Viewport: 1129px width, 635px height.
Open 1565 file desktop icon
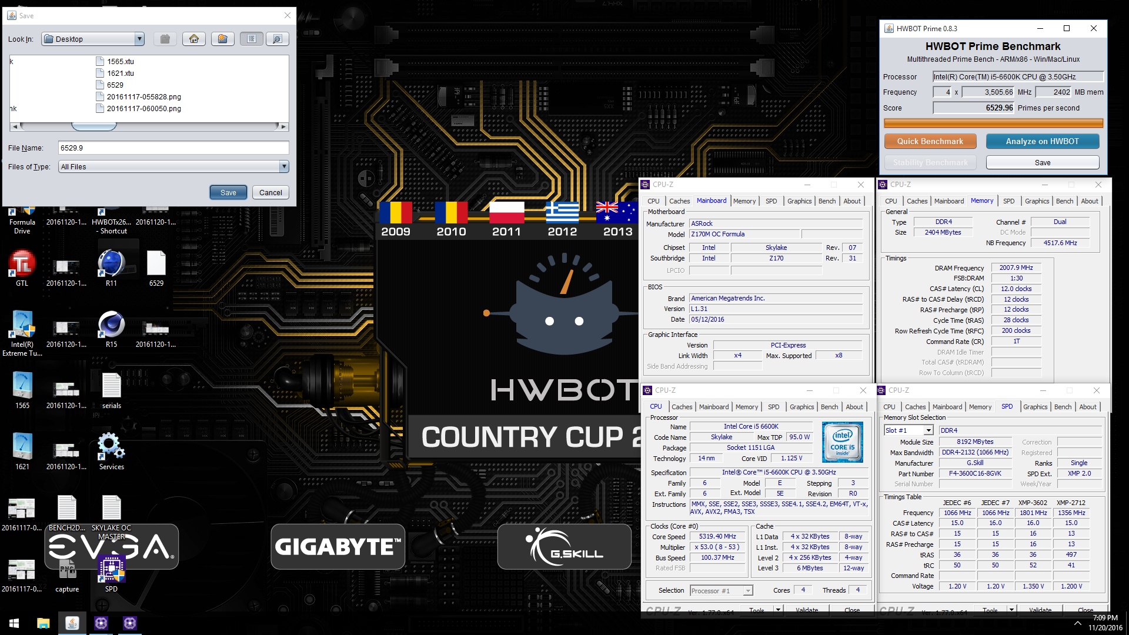click(22, 390)
